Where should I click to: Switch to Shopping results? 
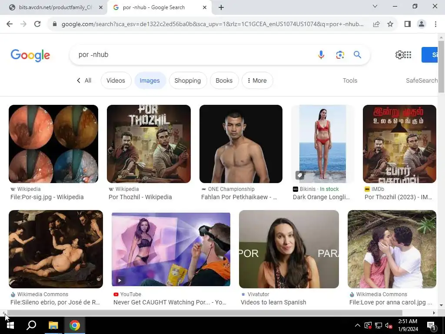click(x=188, y=80)
